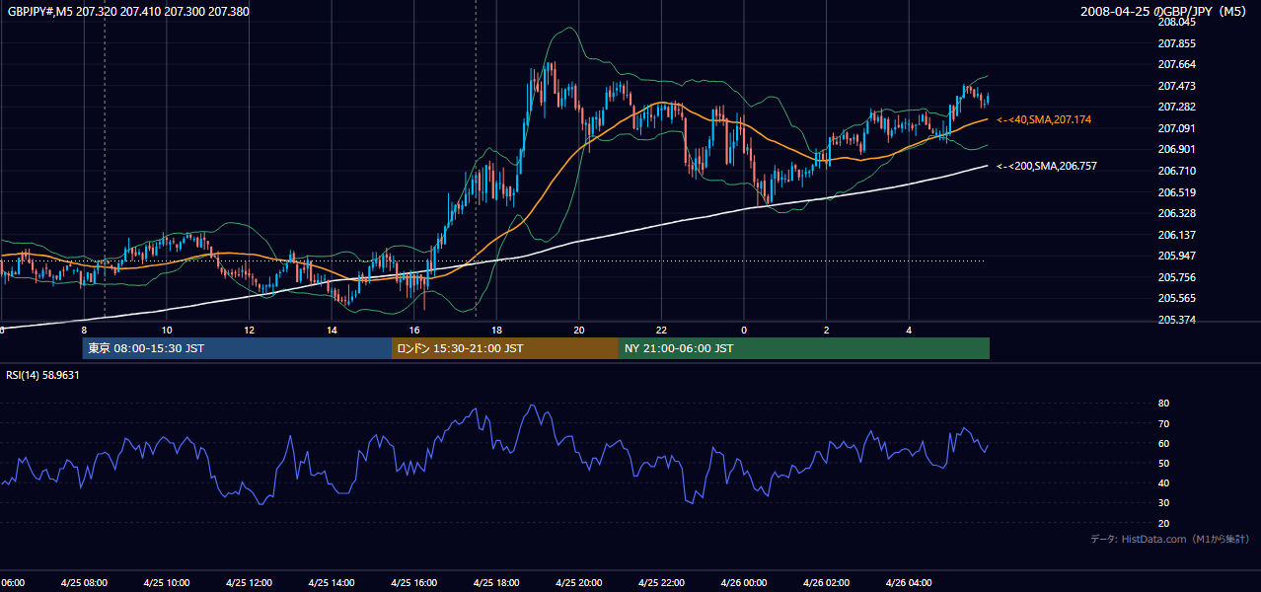Click the データ: HistData.com source note
This screenshot has height=592, width=1261.
point(1170,539)
